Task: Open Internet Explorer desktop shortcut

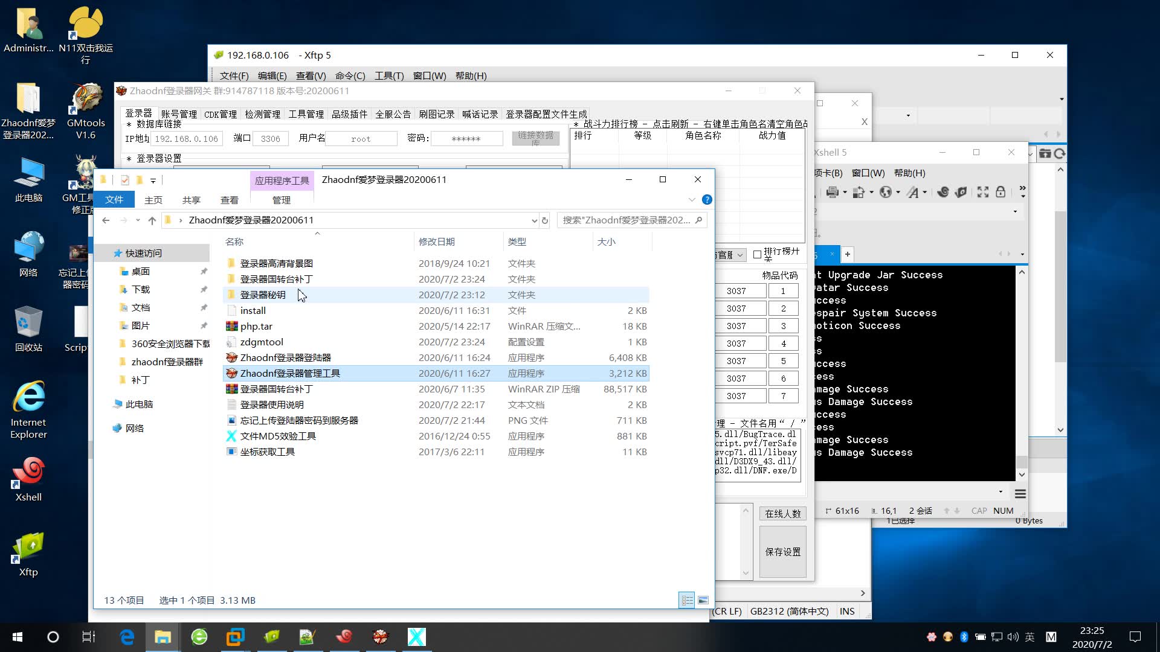Action: (28, 410)
